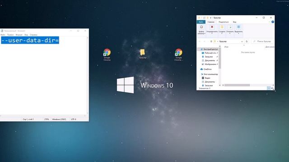Image resolution: width=289 pixels, height=162 pixels.
Task: Click Explorer's back navigation arrow
Action: tap(200, 41)
